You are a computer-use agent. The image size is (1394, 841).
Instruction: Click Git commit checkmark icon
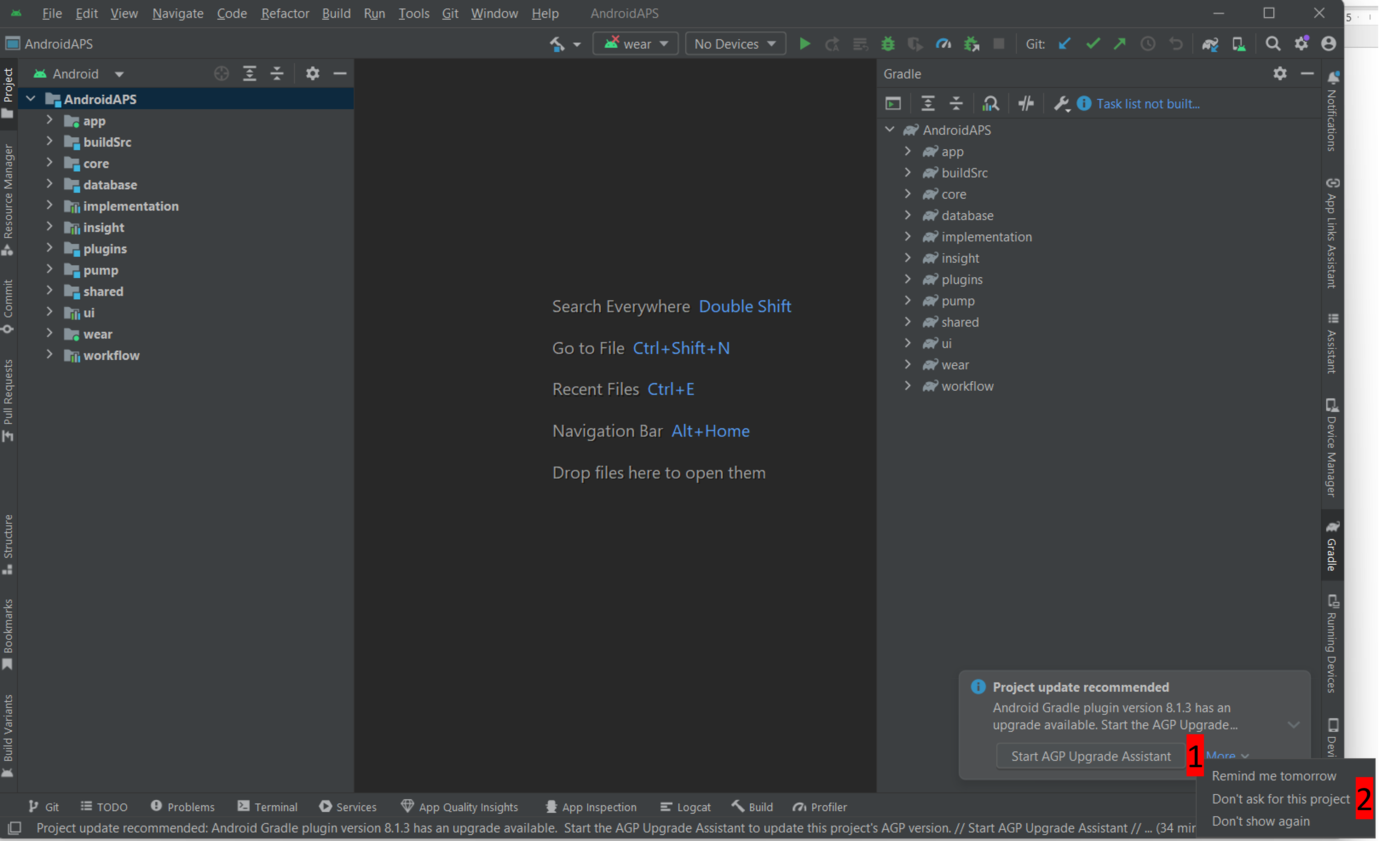1092,44
